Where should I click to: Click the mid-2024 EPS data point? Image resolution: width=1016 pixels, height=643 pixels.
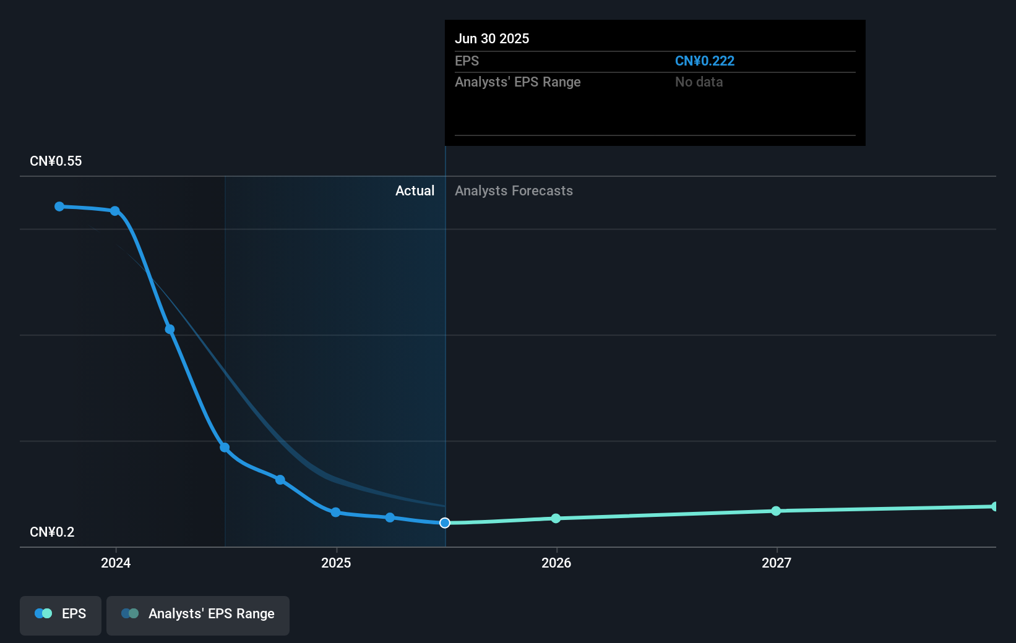(x=225, y=448)
